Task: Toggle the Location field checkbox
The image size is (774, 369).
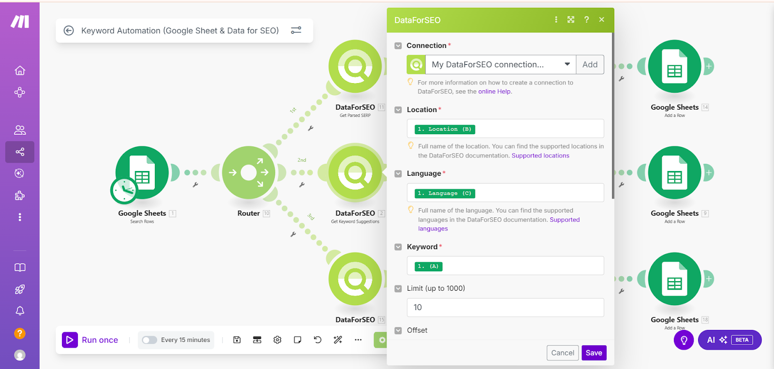Action: click(398, 110)
